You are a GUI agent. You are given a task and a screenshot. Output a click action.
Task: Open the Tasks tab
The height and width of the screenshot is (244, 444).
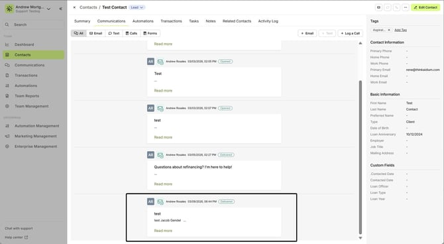194,21
